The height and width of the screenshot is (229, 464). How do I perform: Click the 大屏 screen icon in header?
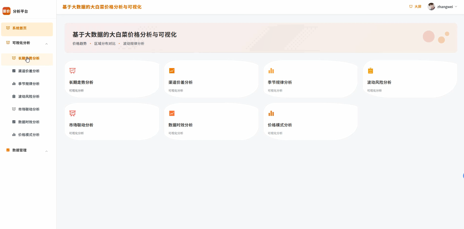(411, 7)
